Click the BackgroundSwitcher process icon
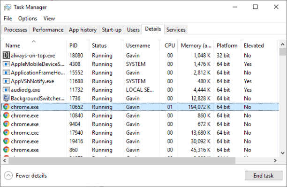The height and width of the screenshot is (187, 287). tap(6, 98)
